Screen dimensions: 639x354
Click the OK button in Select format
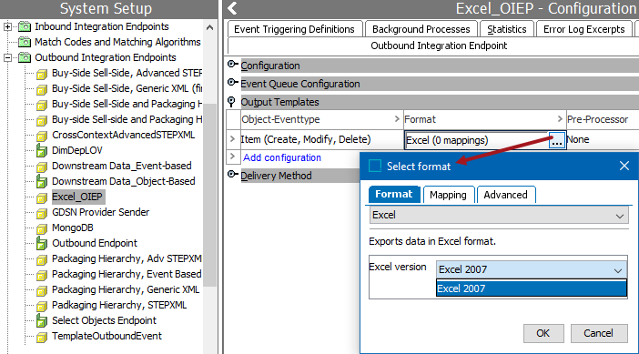coord(543,333)
